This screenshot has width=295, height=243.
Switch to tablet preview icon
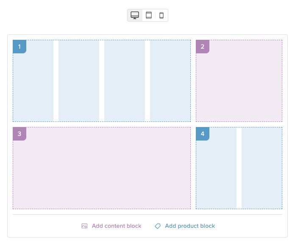coord(148,15)
